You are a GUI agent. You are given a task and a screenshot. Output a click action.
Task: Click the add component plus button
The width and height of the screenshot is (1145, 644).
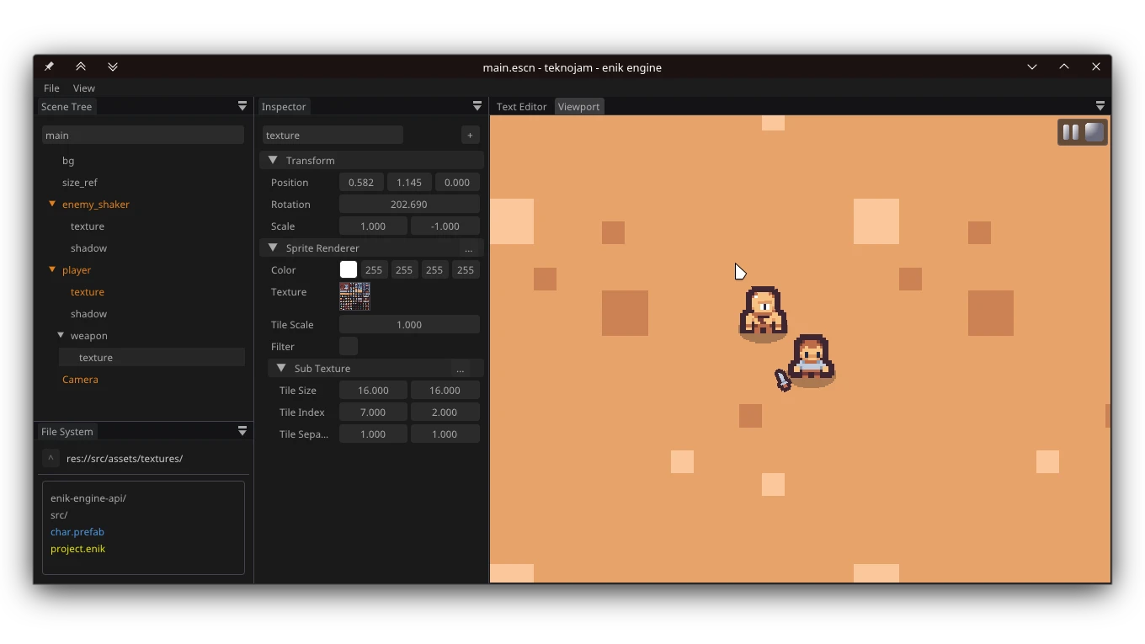(470, 135)
